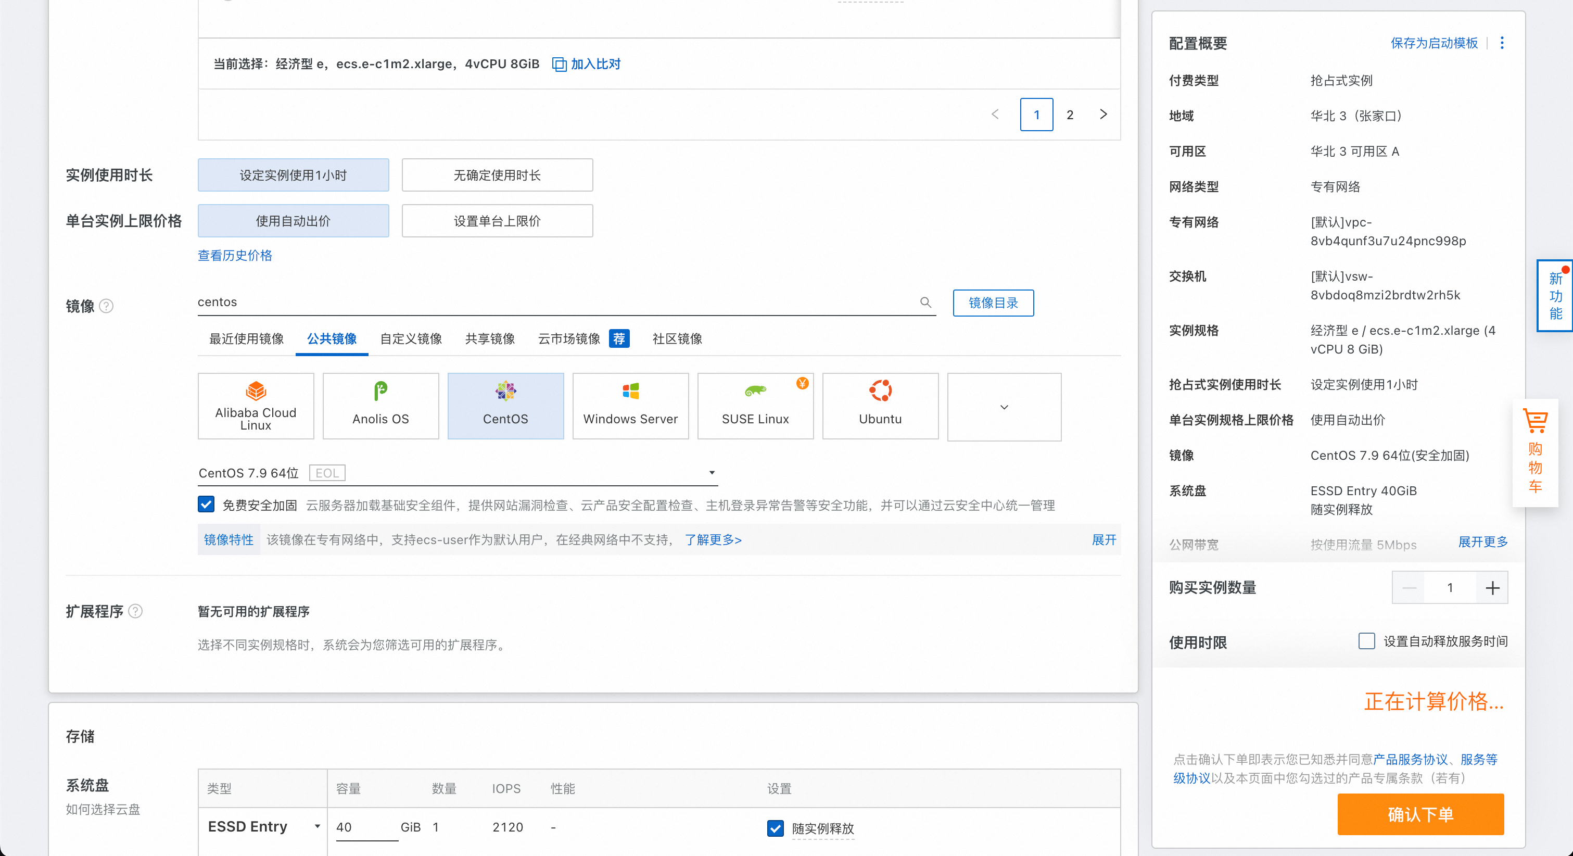The width and height of the screenshot is (1573, 856).
Task: Click the IOPS value 2120
Action: point(508,827)
